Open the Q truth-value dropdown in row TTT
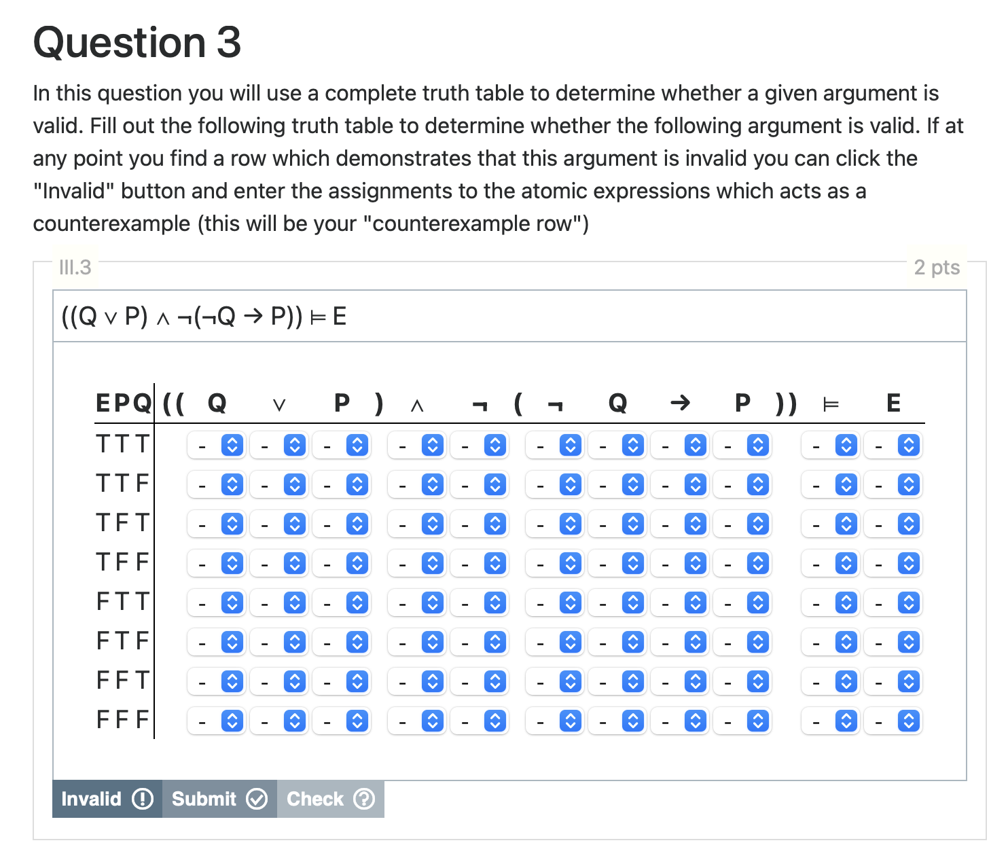The height and width of the screenshot is (845, 1008). pos(215,446)
